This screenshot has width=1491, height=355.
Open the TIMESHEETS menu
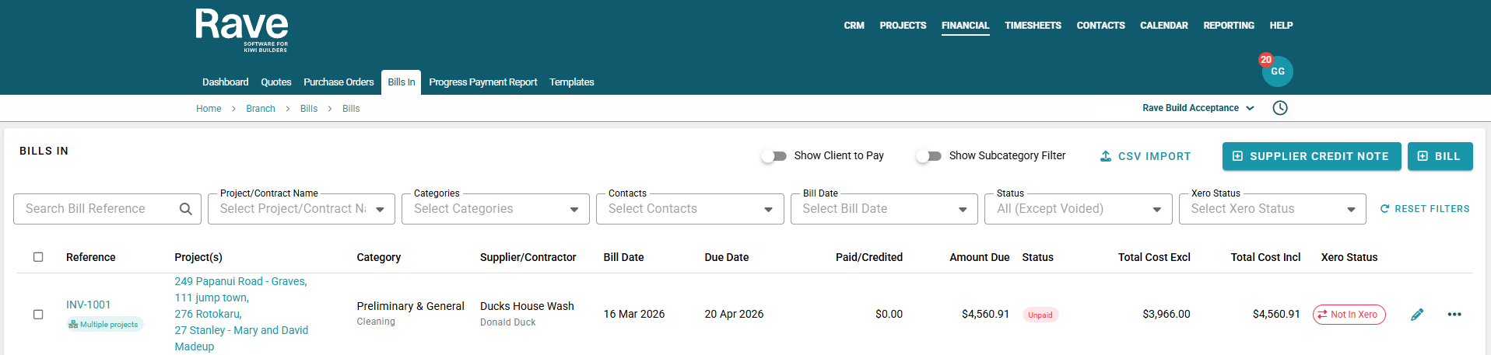(1033, 26)
